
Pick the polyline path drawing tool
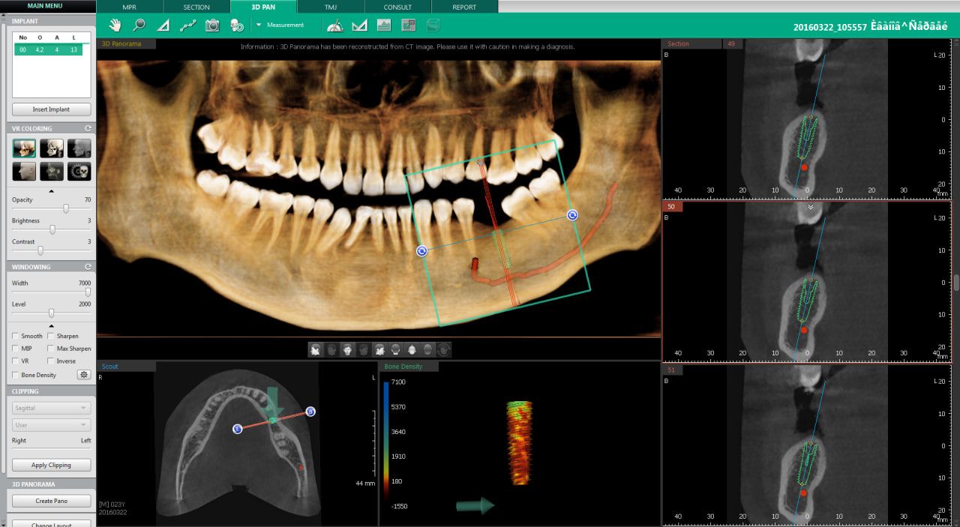click(187, 25)
